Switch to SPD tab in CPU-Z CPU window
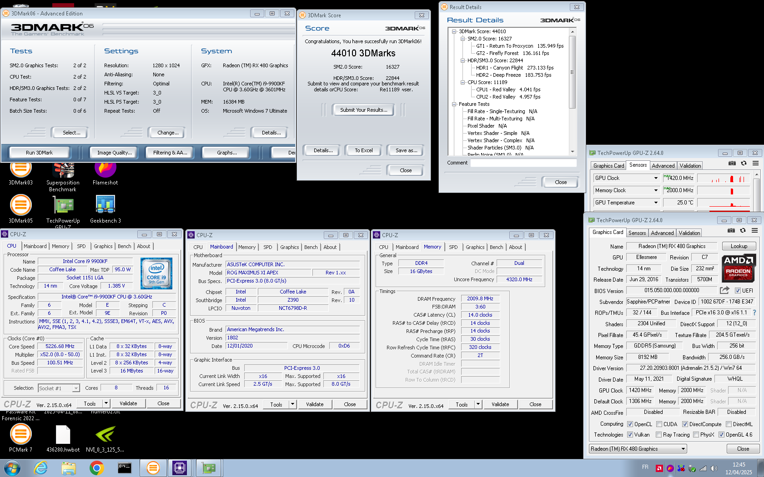 click(81, 246)
